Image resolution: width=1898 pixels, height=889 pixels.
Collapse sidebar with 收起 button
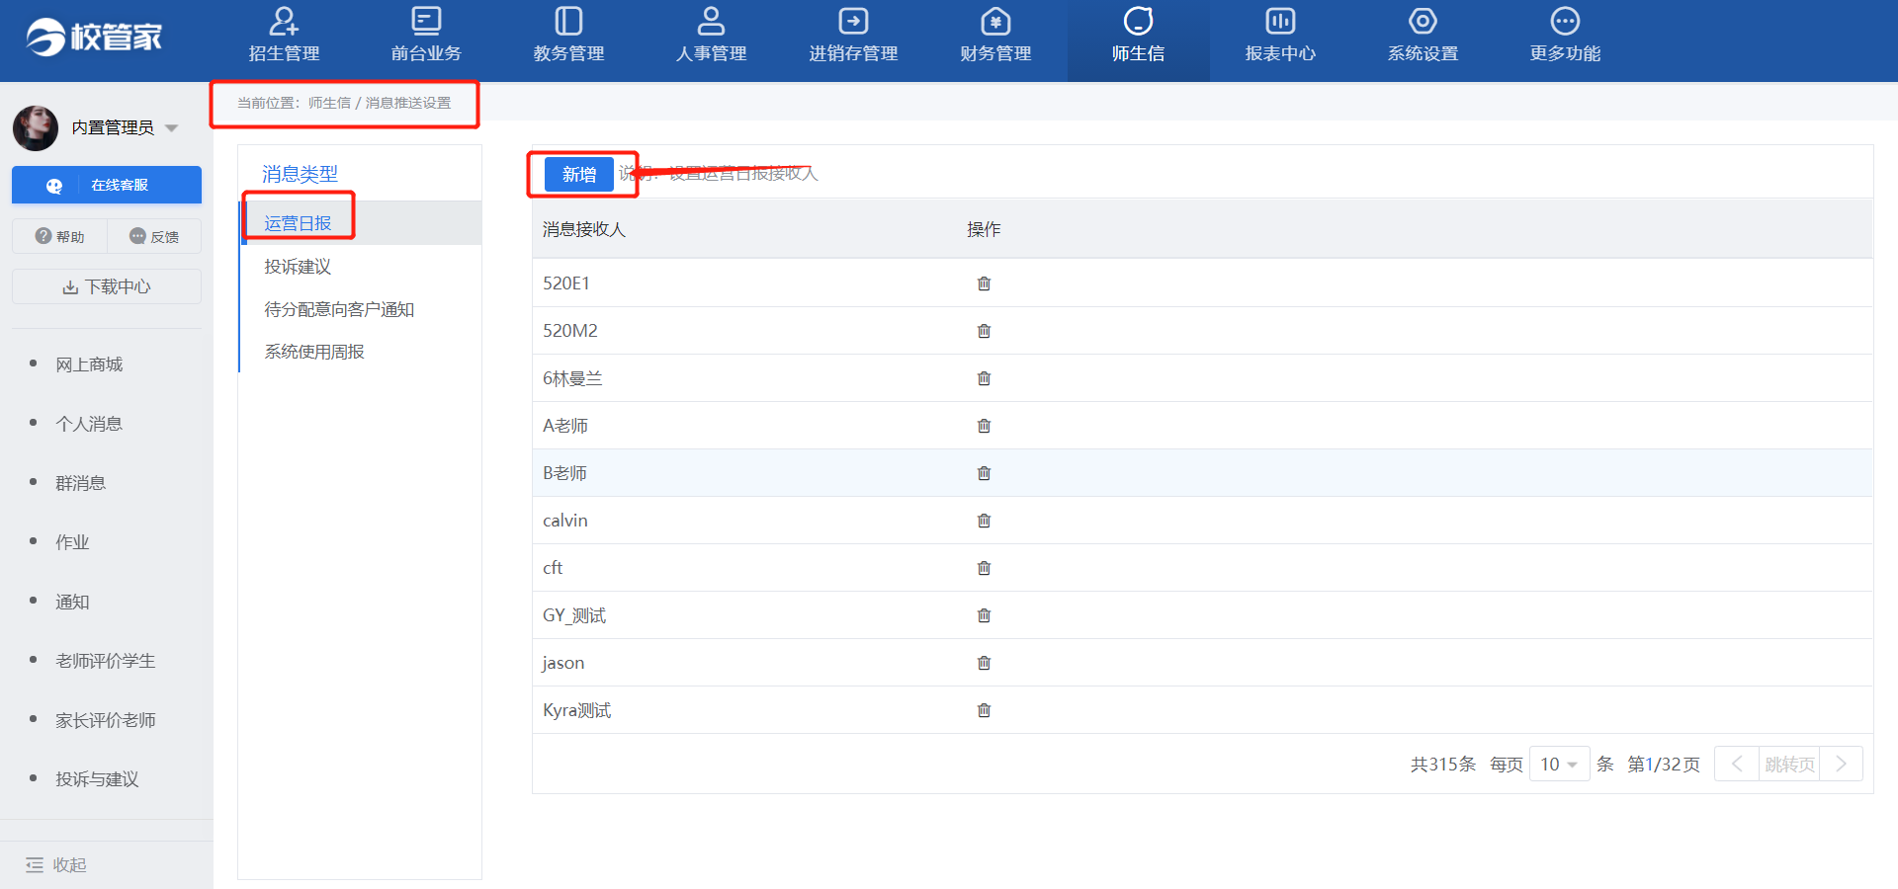[56, 864]
